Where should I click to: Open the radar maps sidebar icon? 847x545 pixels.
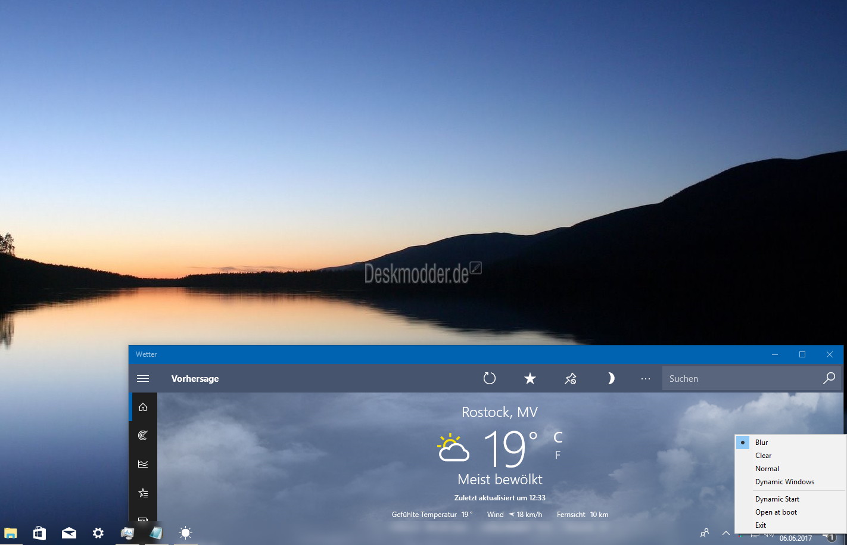[x=143, y=435]
